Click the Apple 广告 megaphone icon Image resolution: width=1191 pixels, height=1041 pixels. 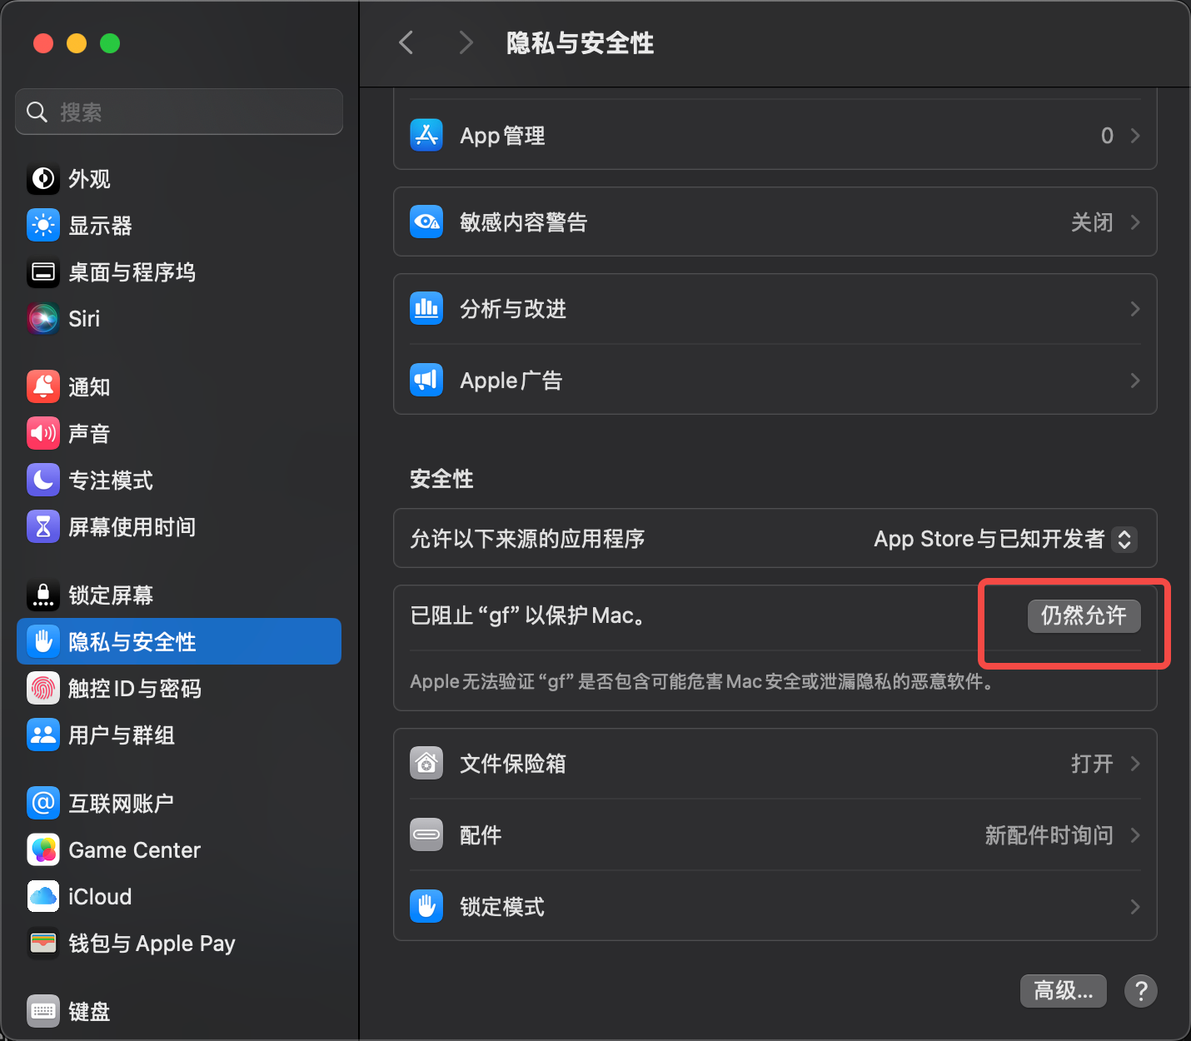pos(426,380)
